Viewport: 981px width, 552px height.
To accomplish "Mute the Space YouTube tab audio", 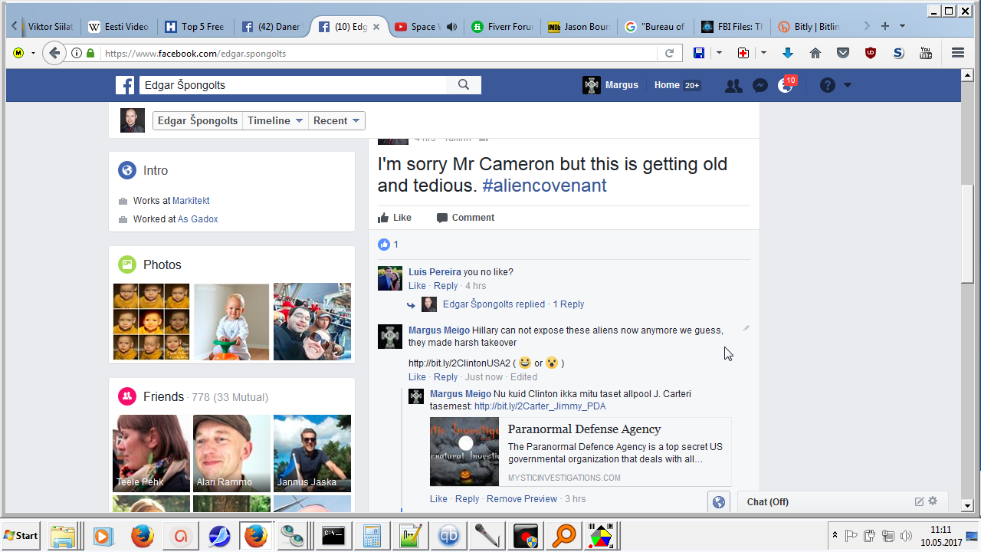I will [451, 27].
